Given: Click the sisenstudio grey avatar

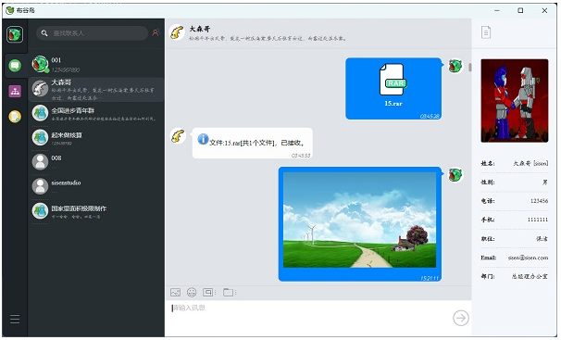Looking at the screenshot, I should 40,186.
